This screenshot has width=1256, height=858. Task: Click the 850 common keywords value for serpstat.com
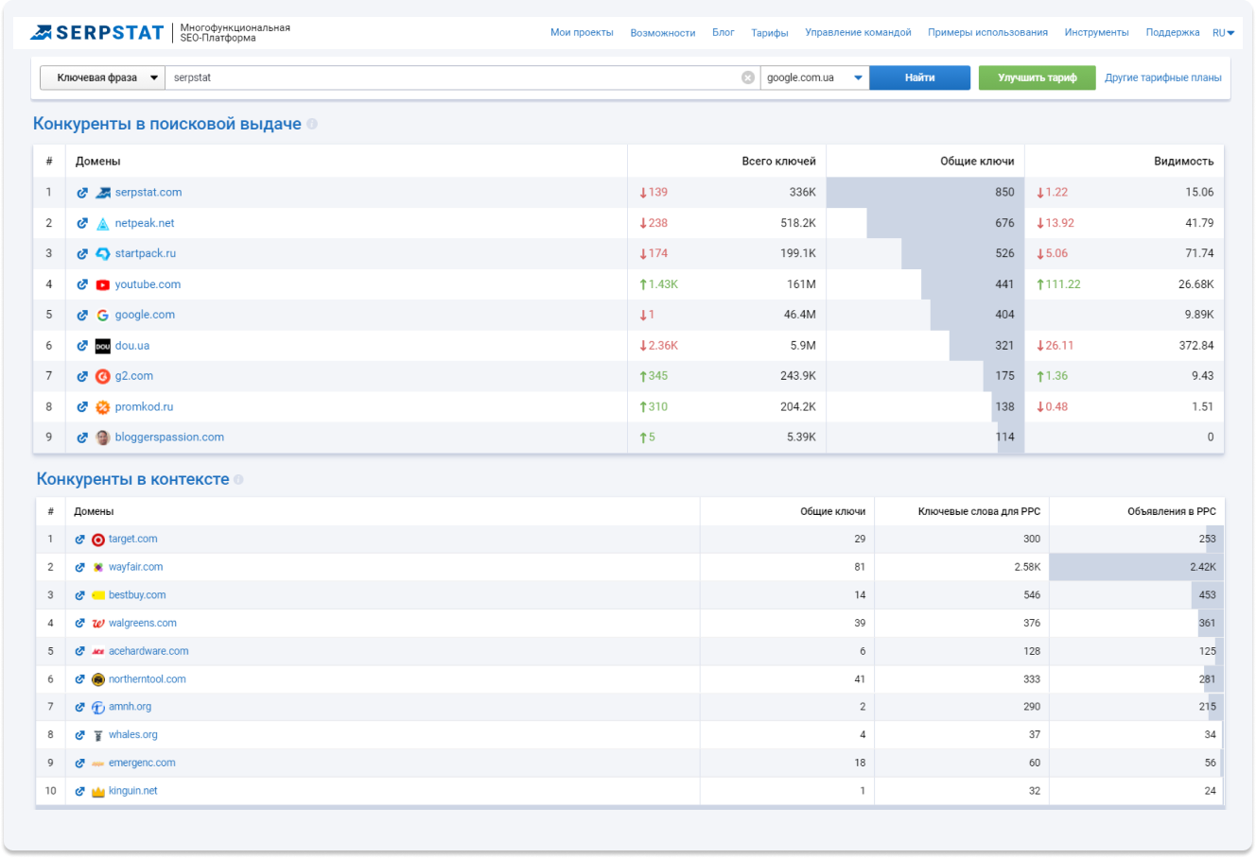point(1004,193)
